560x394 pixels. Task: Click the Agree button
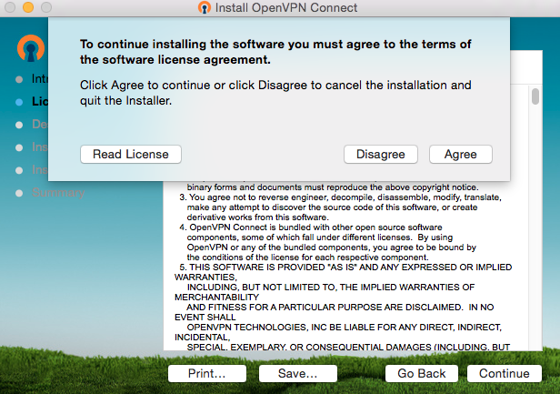(x=460, y=154)
